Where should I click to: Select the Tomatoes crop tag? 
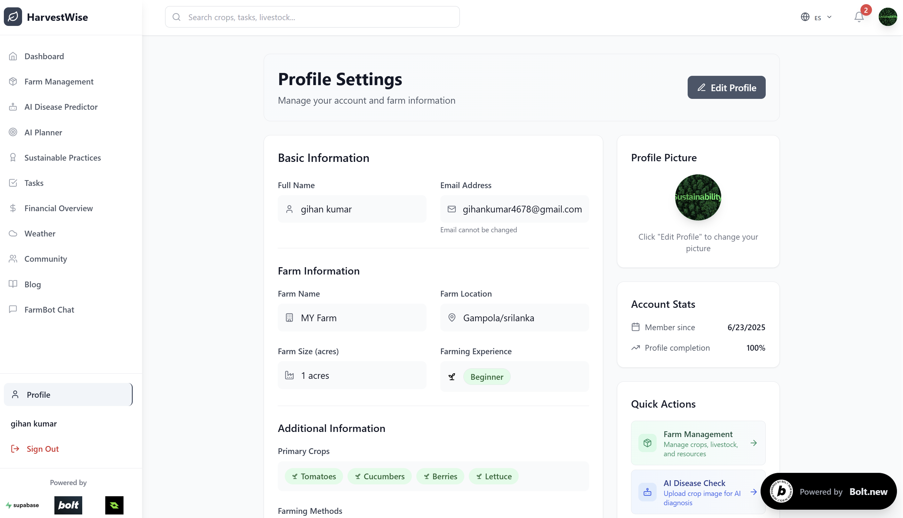tap(314, 476)
